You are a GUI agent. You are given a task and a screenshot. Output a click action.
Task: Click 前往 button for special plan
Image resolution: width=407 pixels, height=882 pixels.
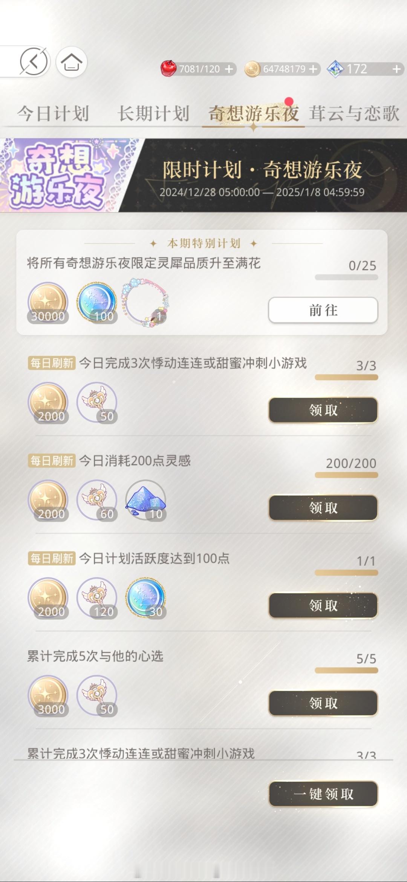[x=323, y=310]
